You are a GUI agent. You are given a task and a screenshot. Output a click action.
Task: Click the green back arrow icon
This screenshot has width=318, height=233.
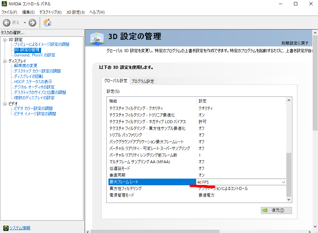click(6, 22)
